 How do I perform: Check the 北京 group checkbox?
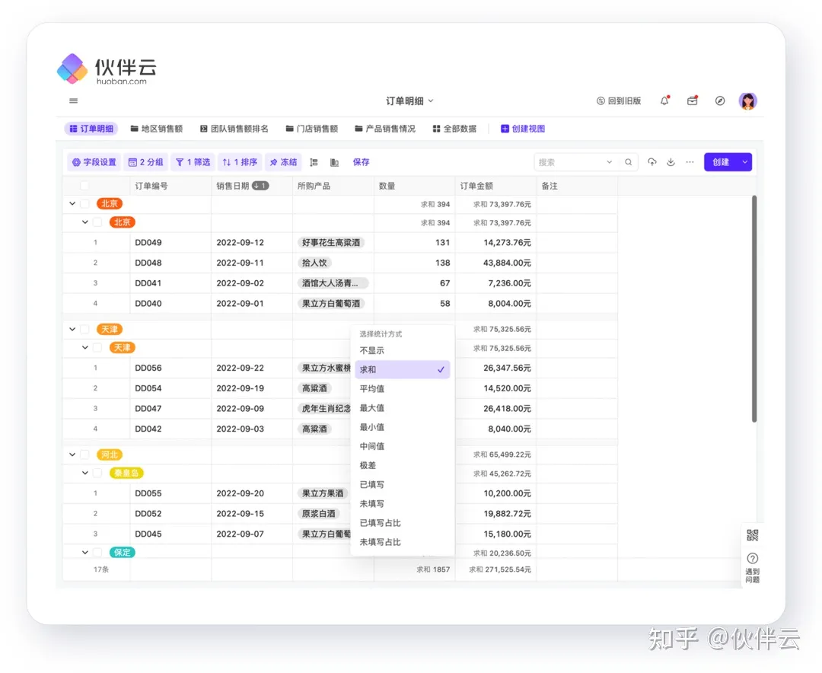point(84,203)
